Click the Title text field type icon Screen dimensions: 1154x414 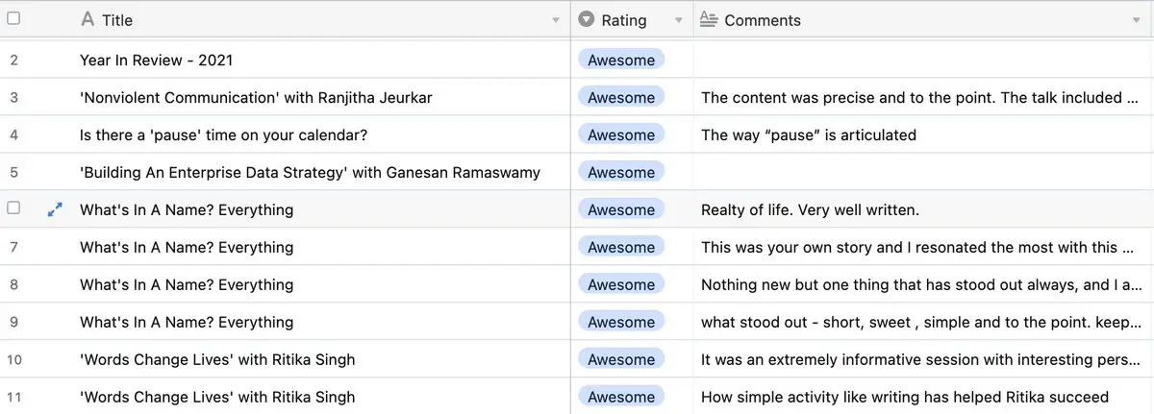pyautogui.click(x=88, y=19)
